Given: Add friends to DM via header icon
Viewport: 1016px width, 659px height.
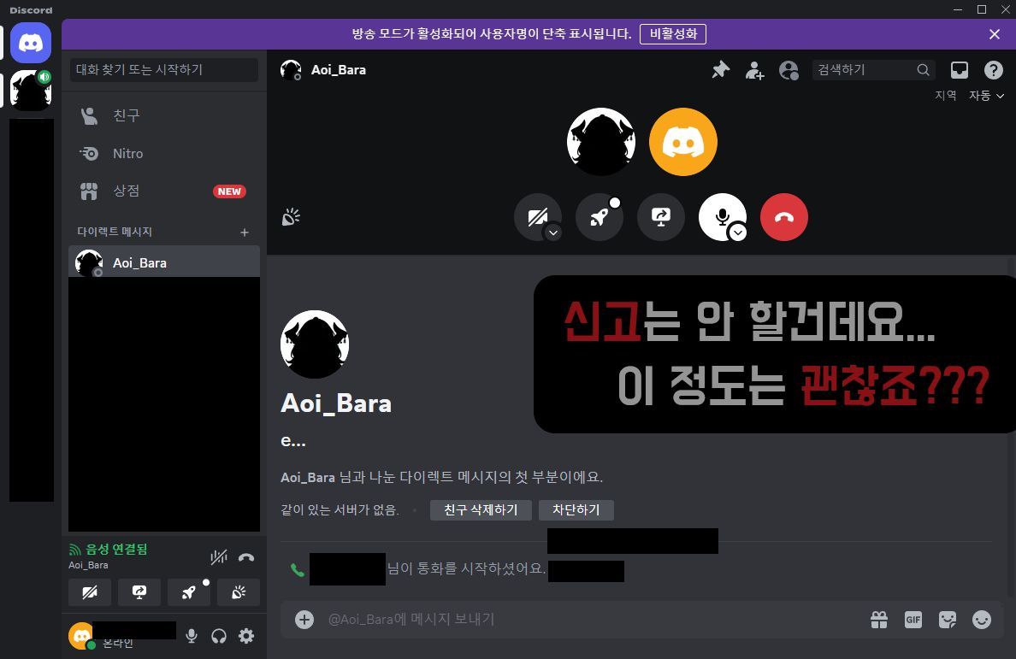Looking at the screenshot, I should point(754,70).
